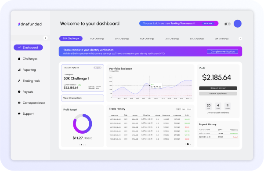
Task: Click the Symbol column header
Action: point(135,115)
